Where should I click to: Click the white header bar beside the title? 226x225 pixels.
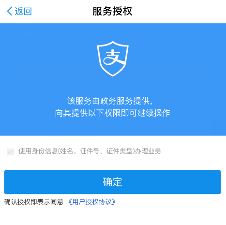point(178,11)
